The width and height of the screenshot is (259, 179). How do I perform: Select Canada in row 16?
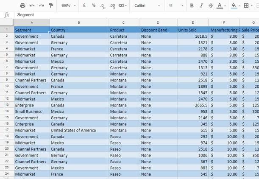point(79,124)
